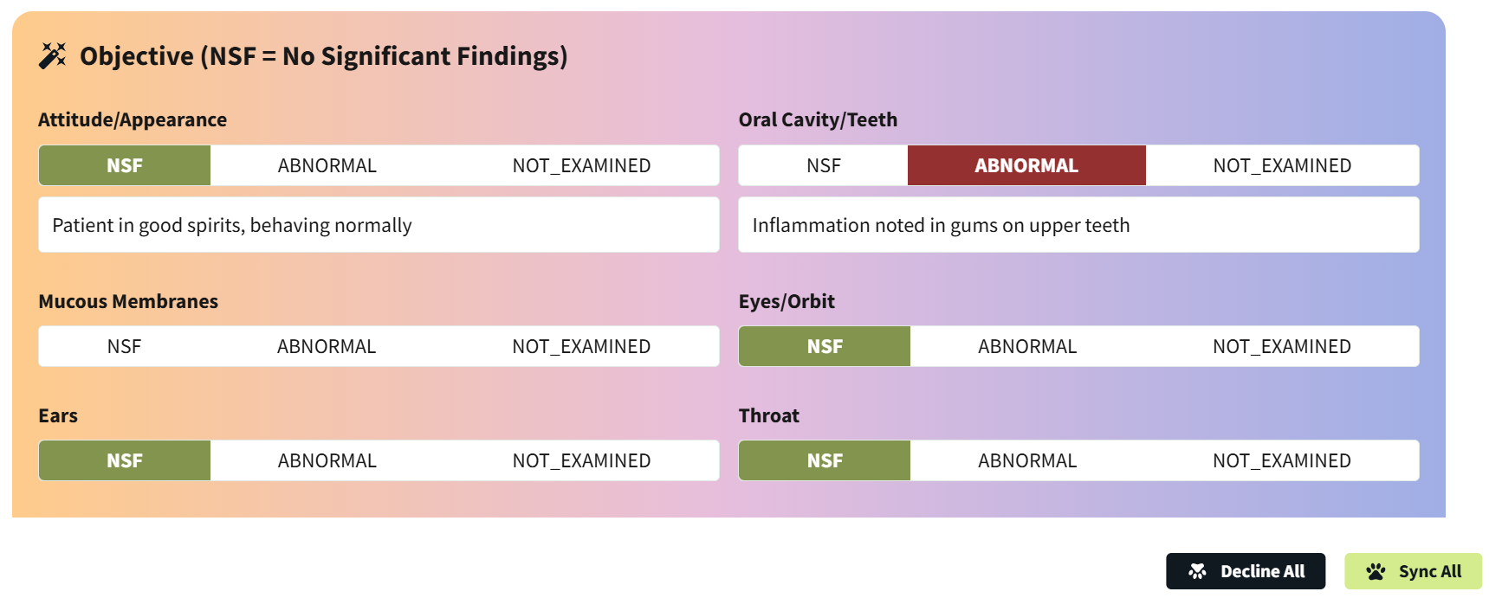Screen dimensions: 1489x598
Task: Set Attitude/Appearance to ABNORMAL
Action: 327,165
